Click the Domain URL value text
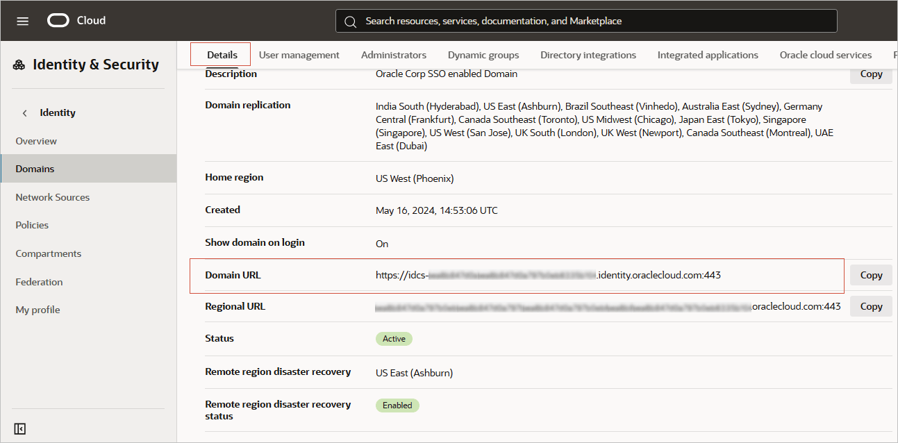Viewport: 898px width, 443px height. point(548,275)
